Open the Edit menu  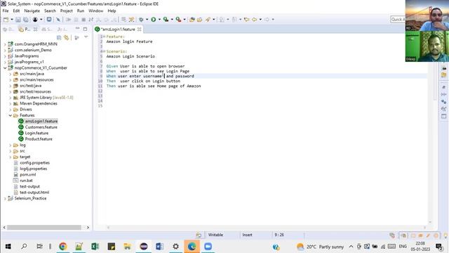click(16, 11)
